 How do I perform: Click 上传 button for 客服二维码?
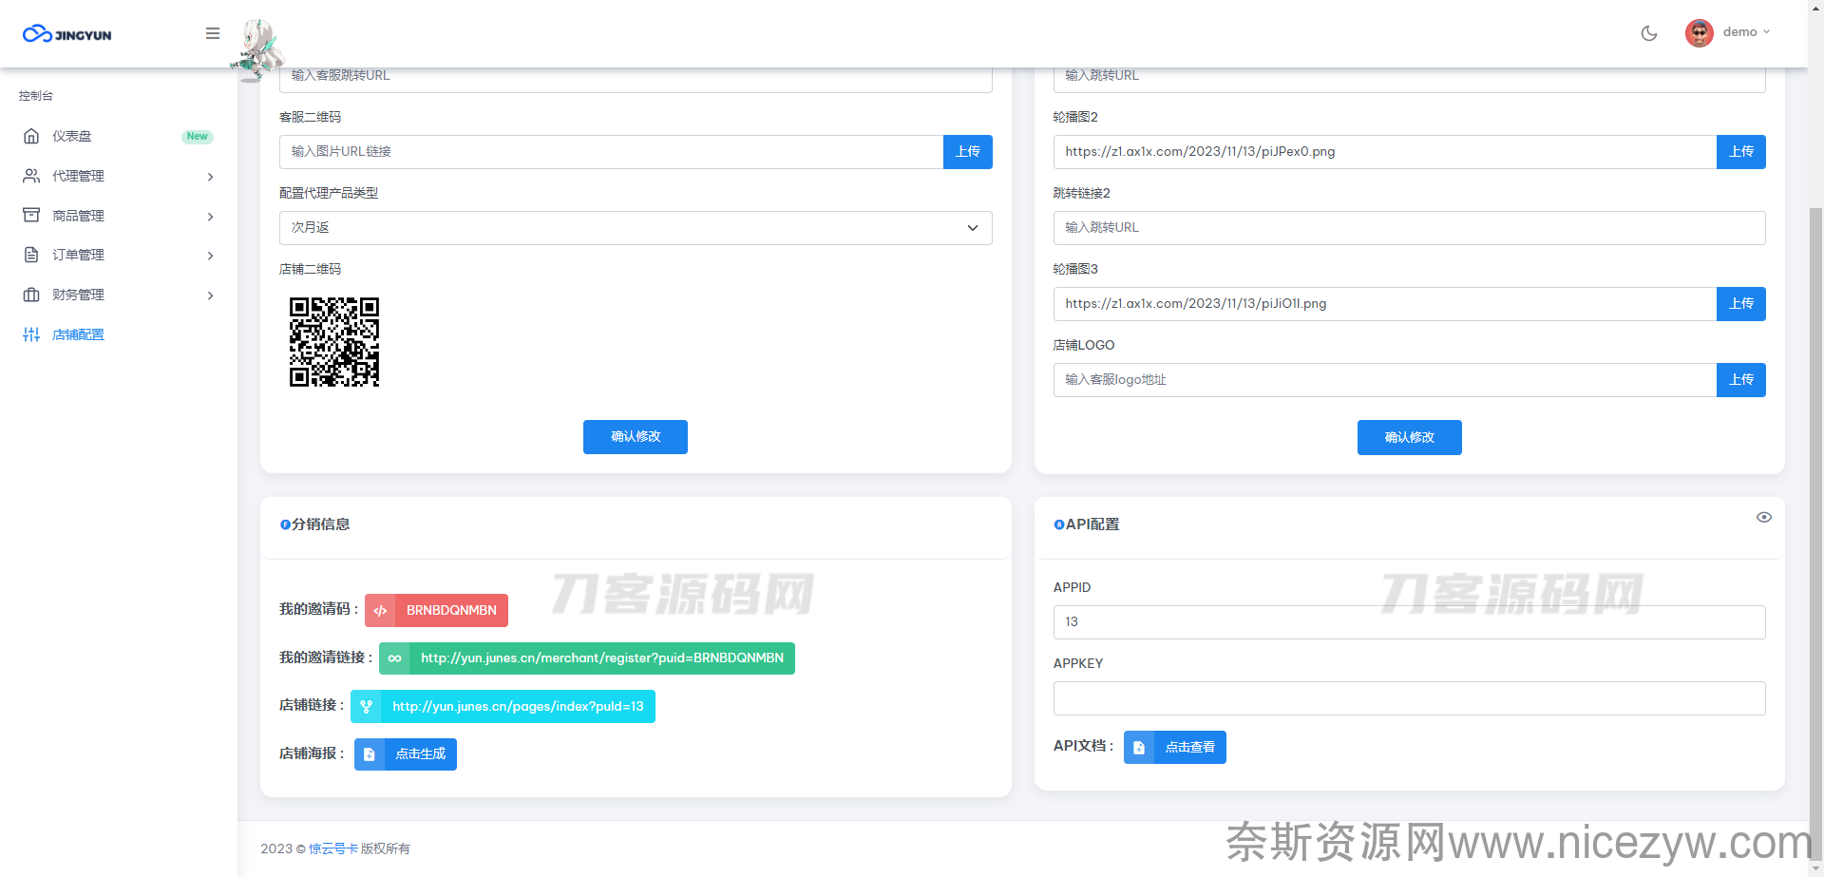click(968, 152)
